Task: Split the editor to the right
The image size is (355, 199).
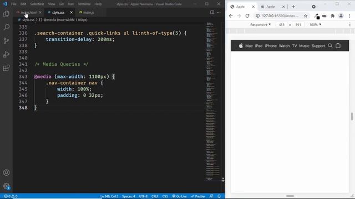Action: 212,12
